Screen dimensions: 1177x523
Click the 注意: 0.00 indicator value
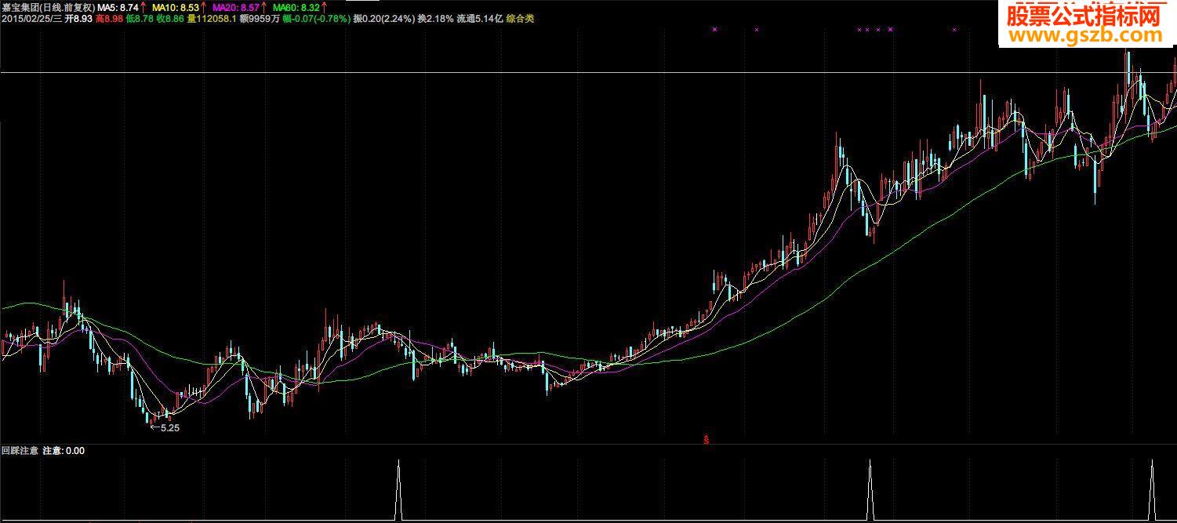64,451
